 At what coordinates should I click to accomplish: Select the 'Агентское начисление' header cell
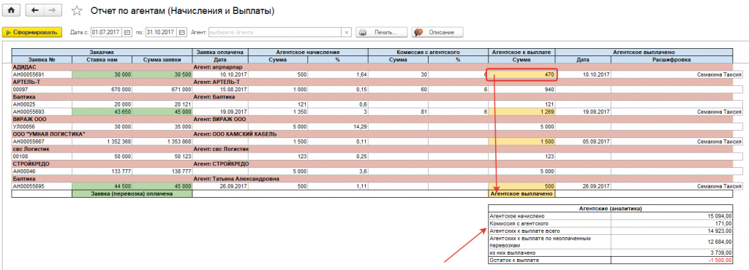308,52
